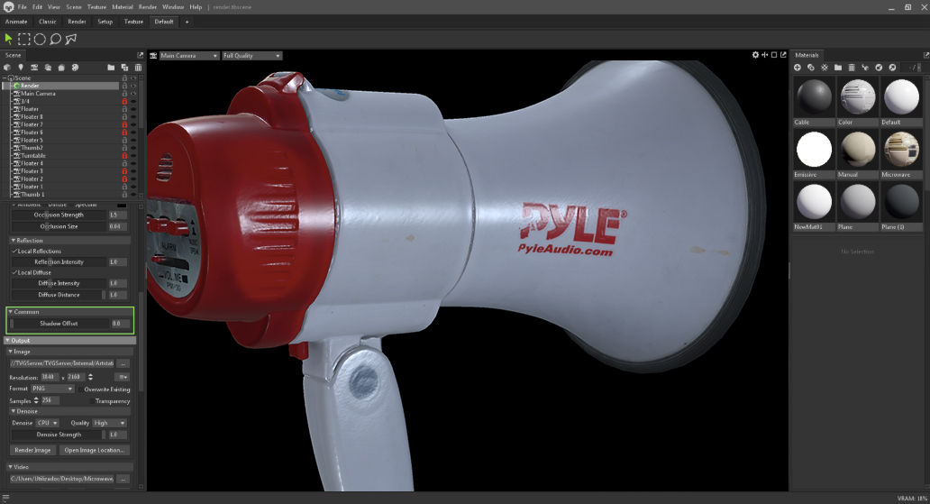Create a new folder in Scene panel
Image resolution: width=930 pixels, height=504 pixels.
tap(111, 68)
